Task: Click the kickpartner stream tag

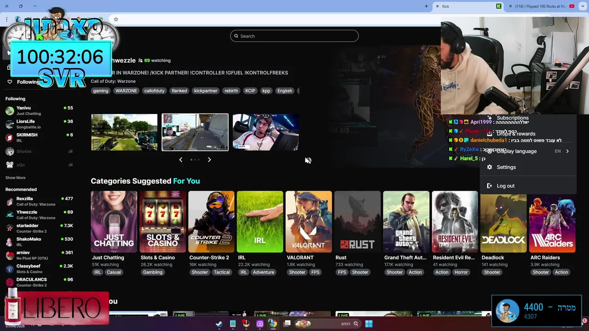Action: (206, 91)
